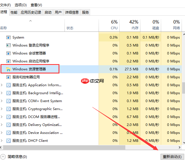Click the 重新启动(E) button
Viewport: 185px width, 162px height.
tap(172, 157)
